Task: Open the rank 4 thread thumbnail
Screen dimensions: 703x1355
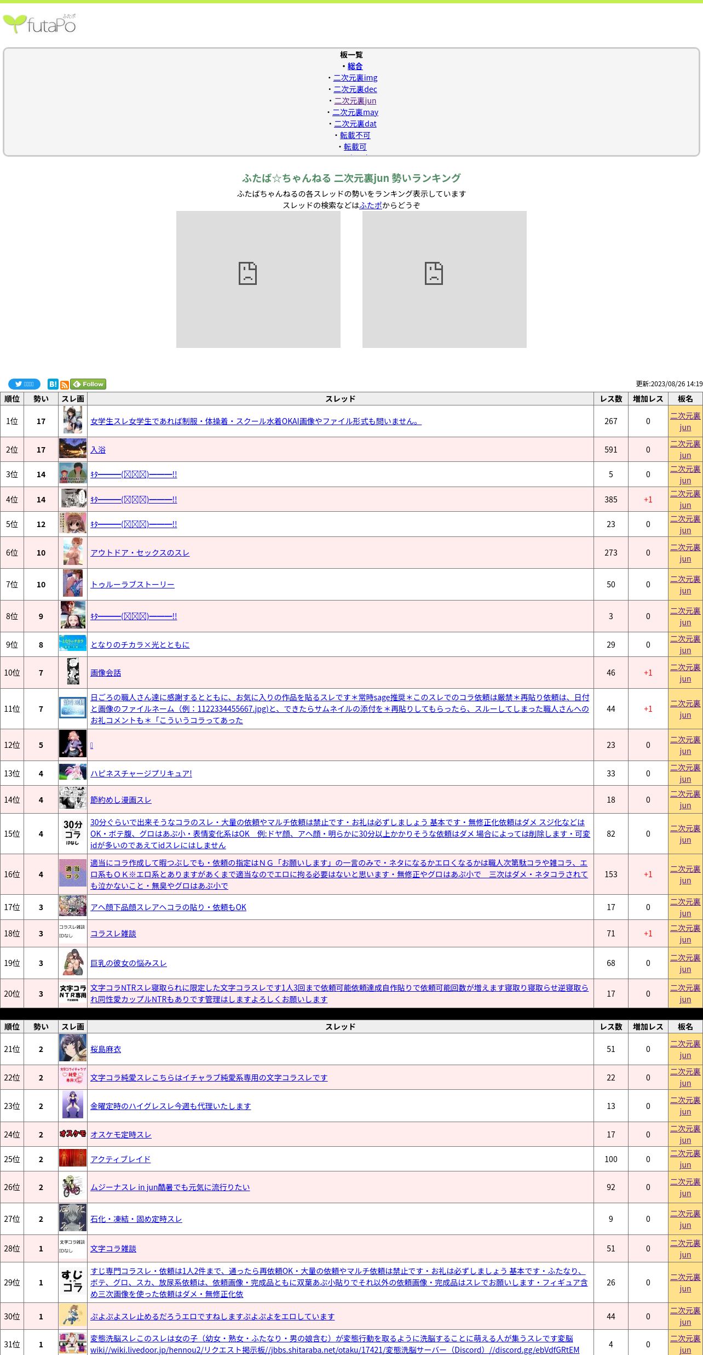Action: (73, 499)
